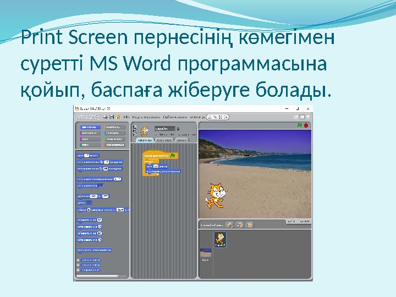Click the share project icon beside save

tap(118, 117)
